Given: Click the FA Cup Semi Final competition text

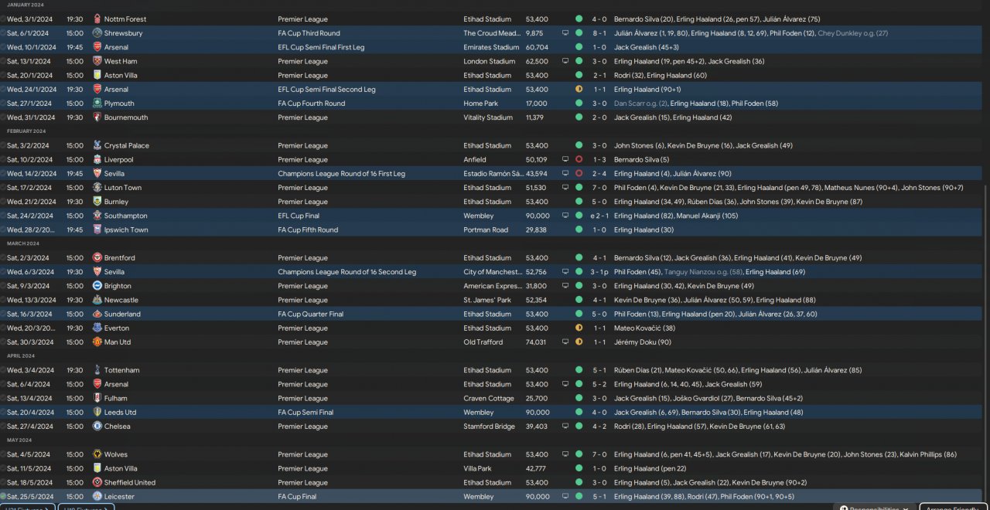Looking at the screenshot, I should point(306,413).
